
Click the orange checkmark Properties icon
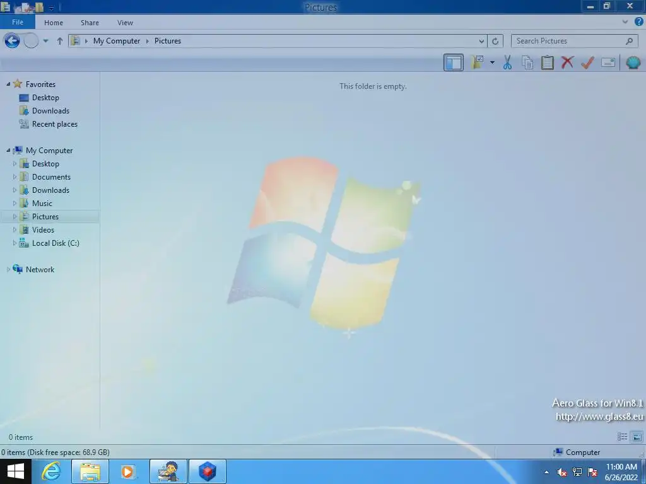(587, 62)
